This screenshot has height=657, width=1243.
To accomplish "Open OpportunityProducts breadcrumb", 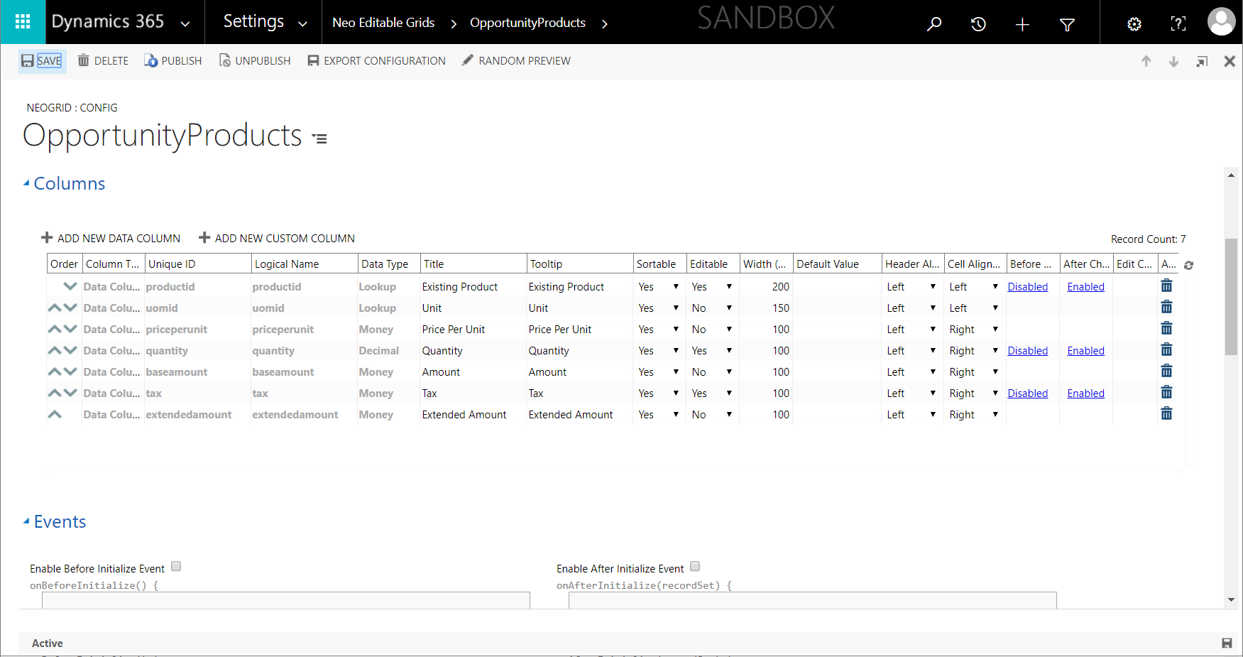I will click(x=527, y=23).
